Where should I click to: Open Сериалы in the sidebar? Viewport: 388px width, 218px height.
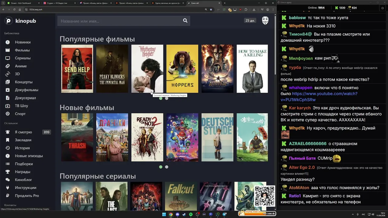pos(23,58)
